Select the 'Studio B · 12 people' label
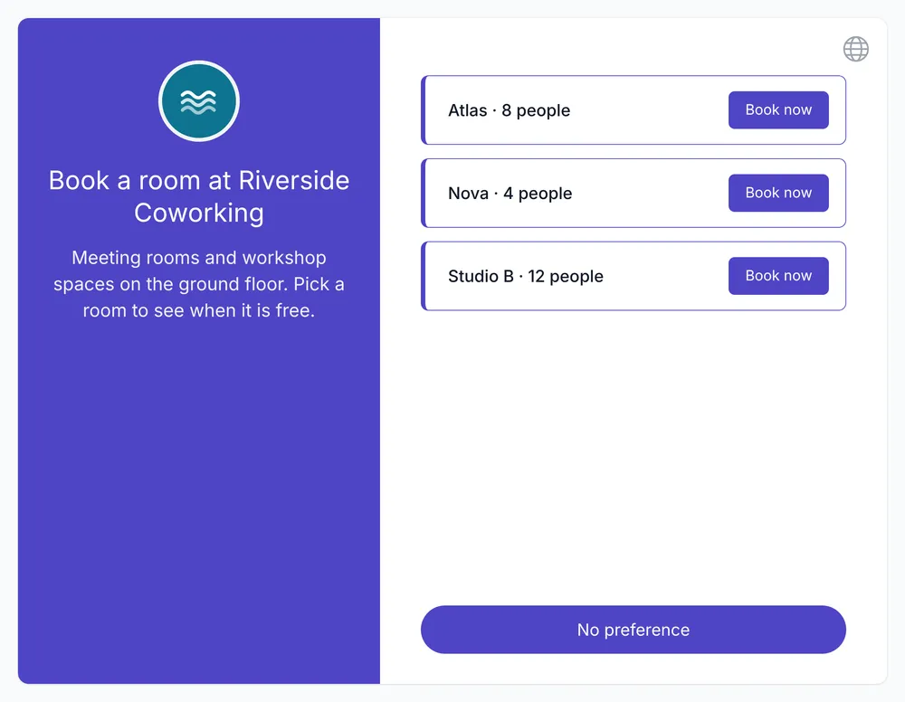The height and width of the screenshot is (702, 905). [x=526, y=276]
